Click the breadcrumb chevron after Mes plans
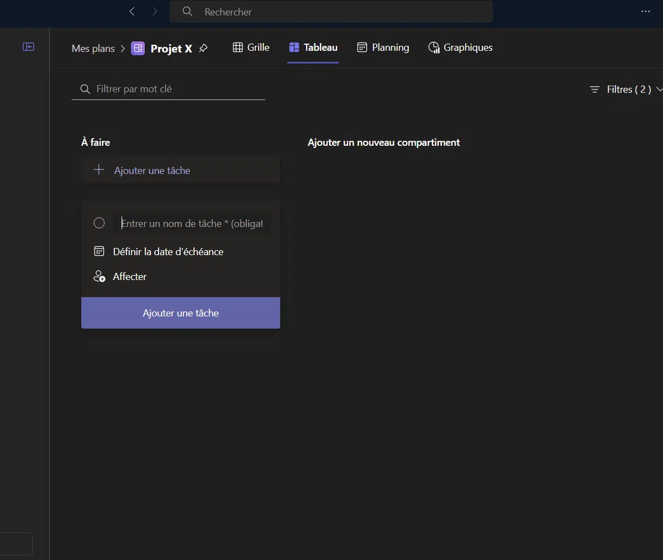This screenshot has width=663, height=560. pos(123,49)
